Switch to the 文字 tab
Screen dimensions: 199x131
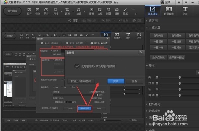[185, 11]
